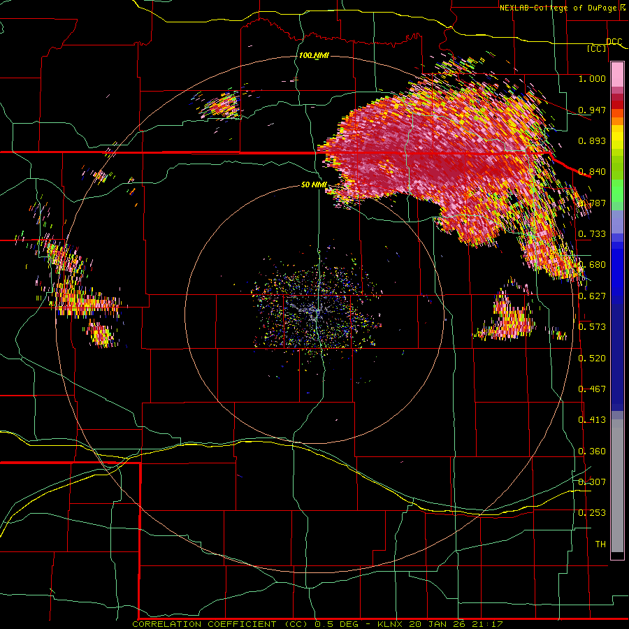Select the 0.840 legend value
This screenshot has height=629, width=629.
[592, 172]
